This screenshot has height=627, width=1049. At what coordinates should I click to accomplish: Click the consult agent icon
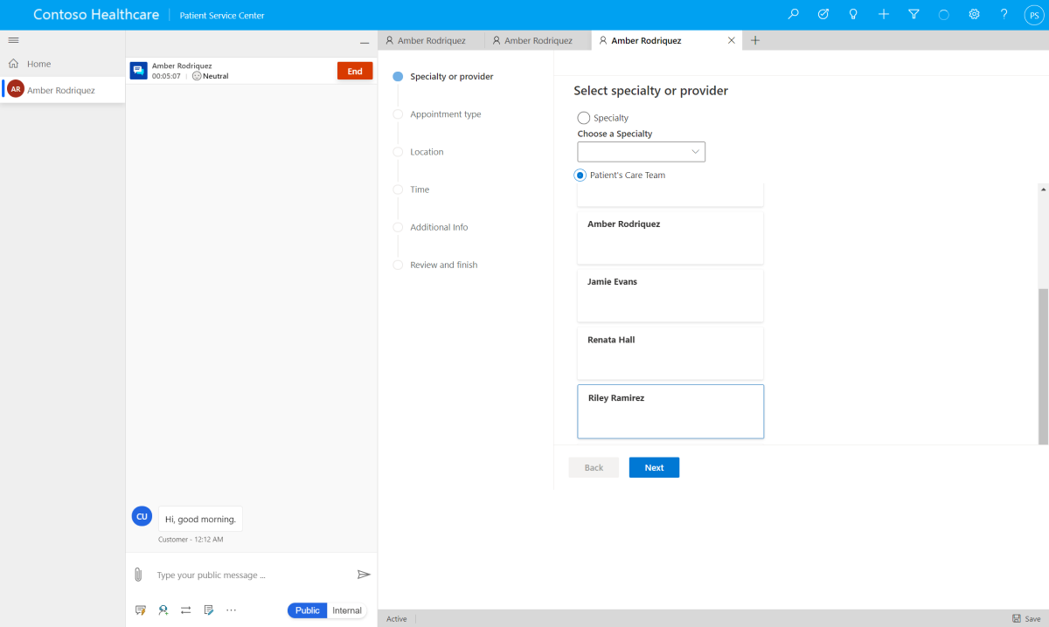point(163,610)
